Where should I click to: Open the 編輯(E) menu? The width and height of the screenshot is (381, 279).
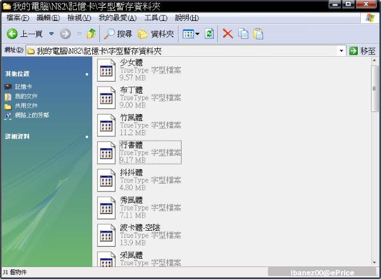48,18
